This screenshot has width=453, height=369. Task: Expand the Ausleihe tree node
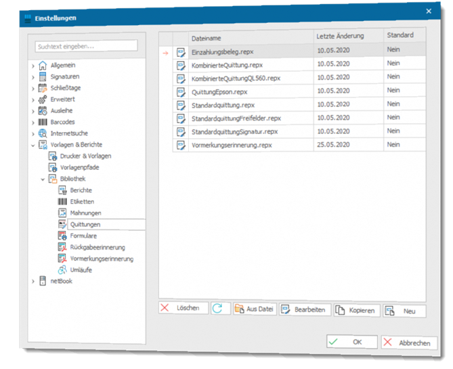click(x=33, y=112)
